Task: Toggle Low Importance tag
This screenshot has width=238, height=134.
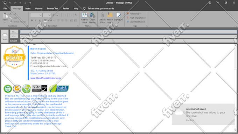Action: 136,22
